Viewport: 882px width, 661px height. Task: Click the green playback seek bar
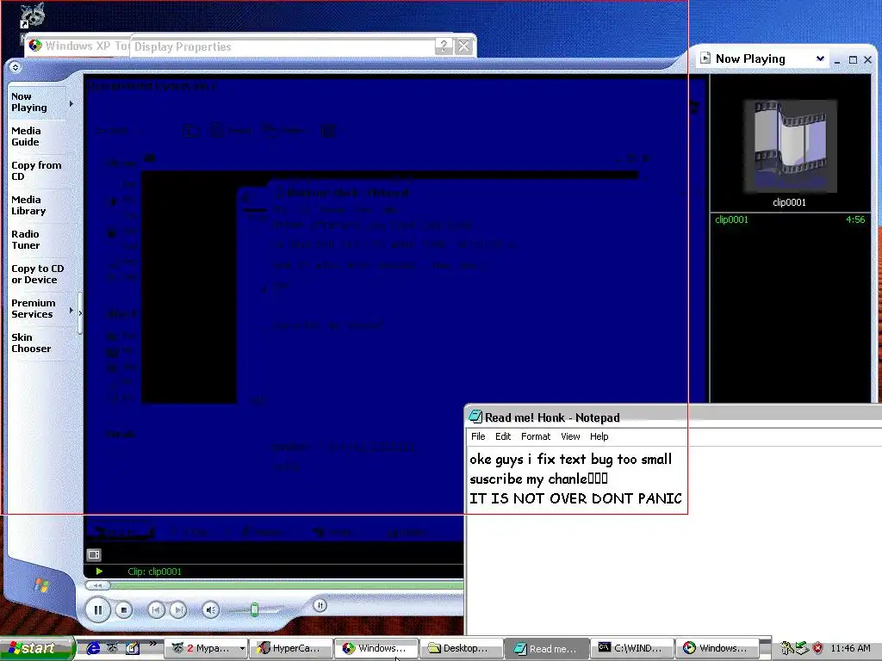pyautogui.click(x=287, y=585)
